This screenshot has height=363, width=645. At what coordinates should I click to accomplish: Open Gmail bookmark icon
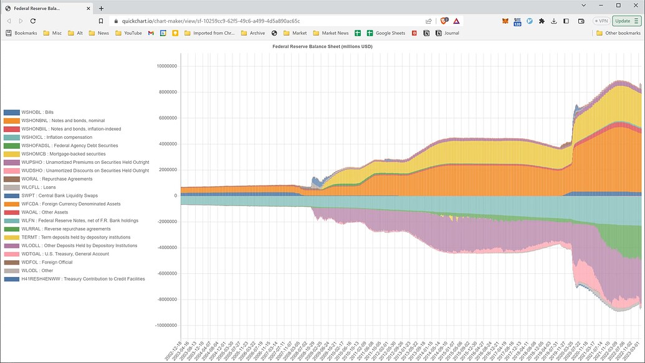coord(151,33)
